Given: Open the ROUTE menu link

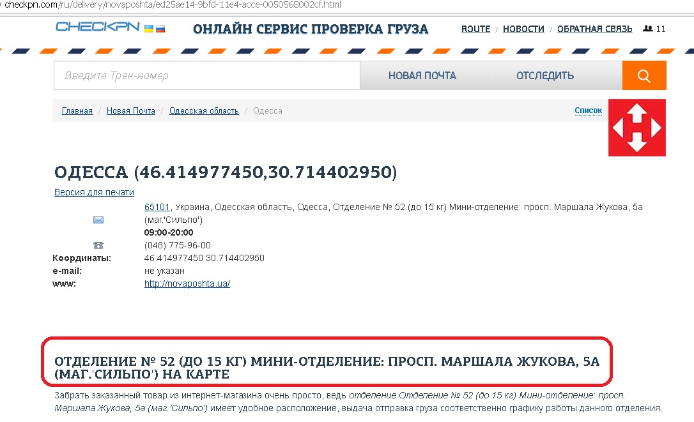Looking at the screenshot, I should 475,29.
